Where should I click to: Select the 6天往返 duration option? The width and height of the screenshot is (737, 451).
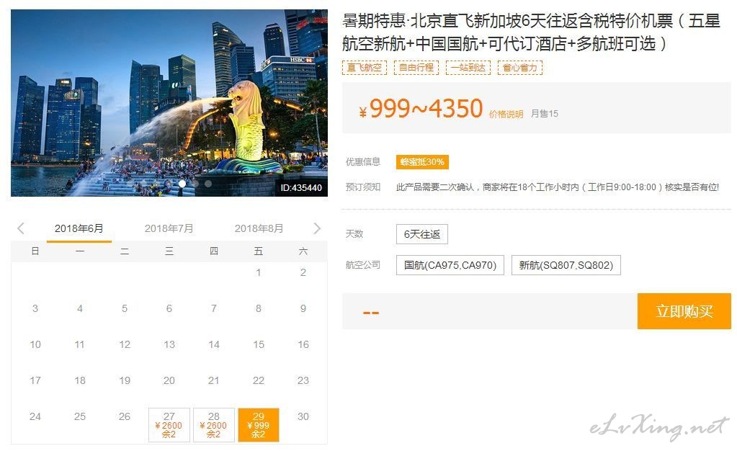click(x=422, y=234)
